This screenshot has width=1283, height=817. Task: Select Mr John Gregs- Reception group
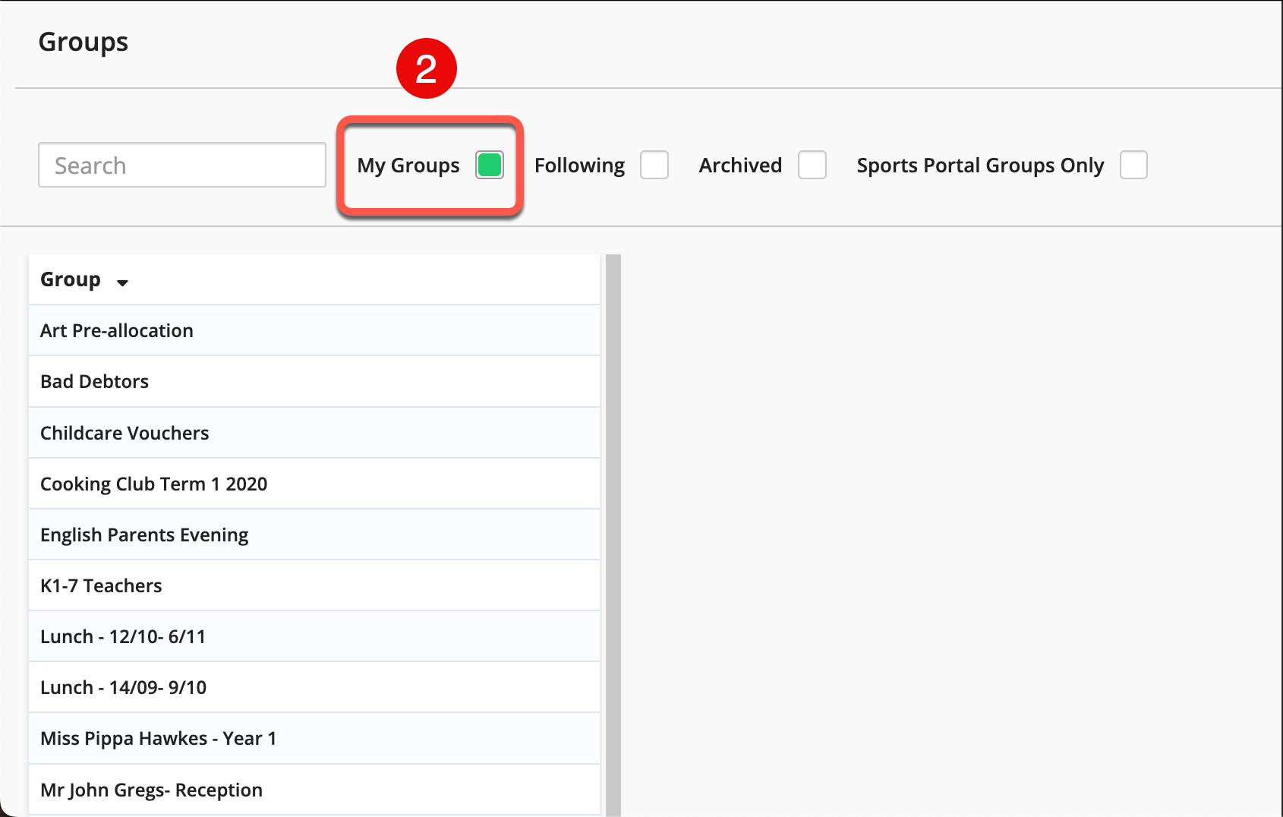click(151, 790)
